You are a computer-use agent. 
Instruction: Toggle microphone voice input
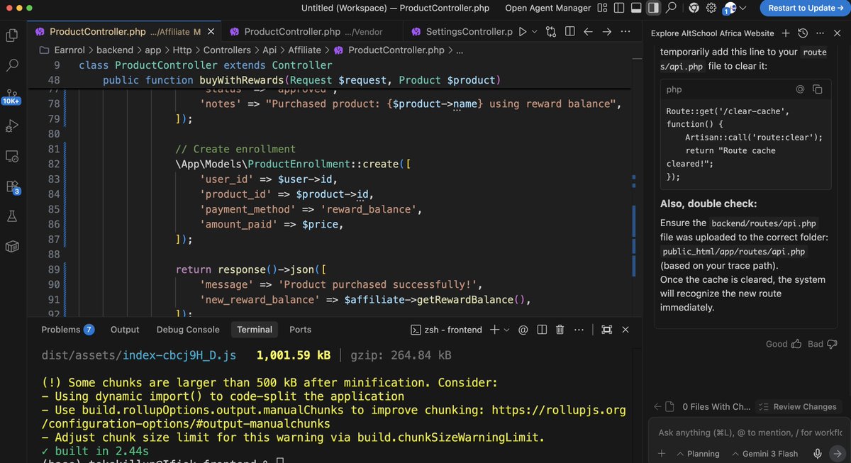(x=818, y=454)
